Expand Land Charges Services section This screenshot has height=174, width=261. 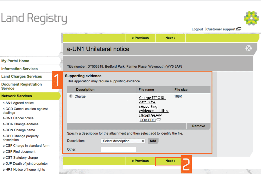pyautogui.click(x=22, y=76)
